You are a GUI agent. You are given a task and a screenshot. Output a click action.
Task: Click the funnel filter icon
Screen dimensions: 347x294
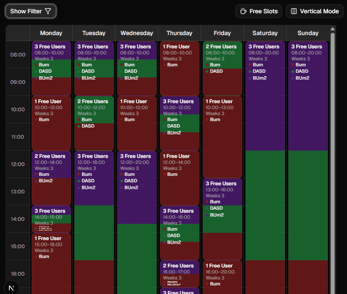(x=48, y=11)
